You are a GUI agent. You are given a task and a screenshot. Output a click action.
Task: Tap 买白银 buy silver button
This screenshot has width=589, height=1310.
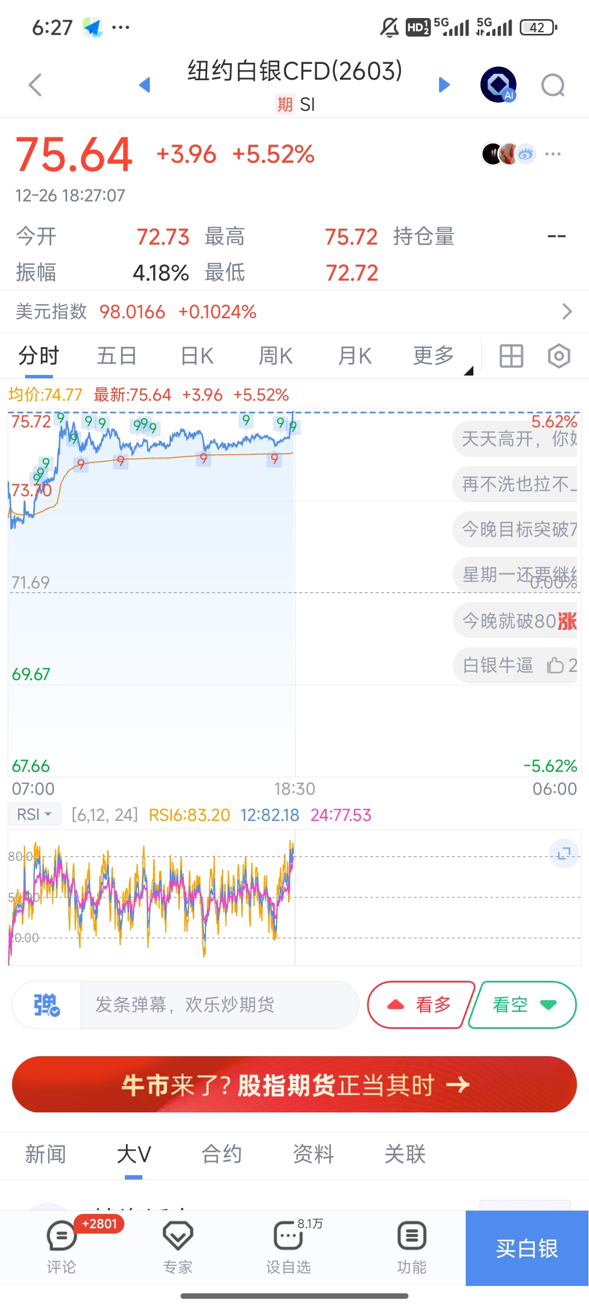[x=527, y=1248]
